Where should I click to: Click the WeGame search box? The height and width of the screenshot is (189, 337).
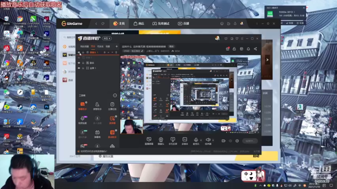pos(70,37)
